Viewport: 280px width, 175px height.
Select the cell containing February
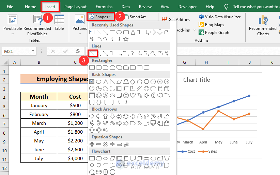pos(39,114)
